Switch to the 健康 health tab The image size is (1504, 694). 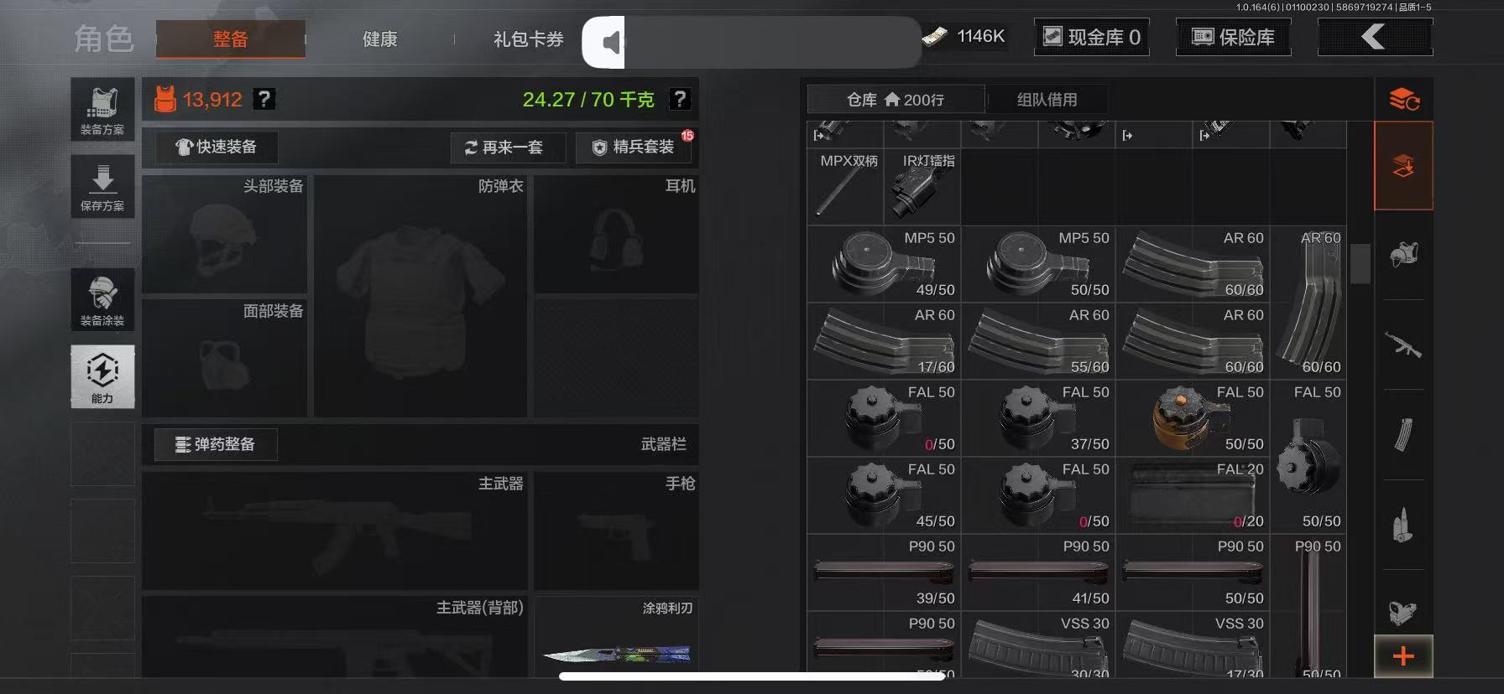click(x=379, y=39)
